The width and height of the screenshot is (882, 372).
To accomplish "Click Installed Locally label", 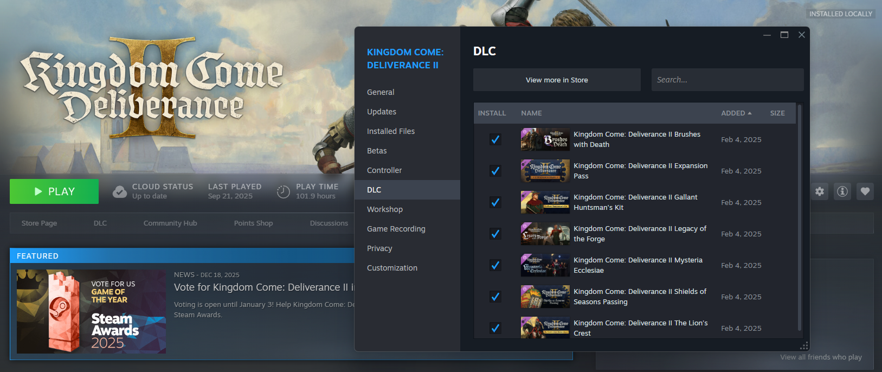I will tap(841, 14).
